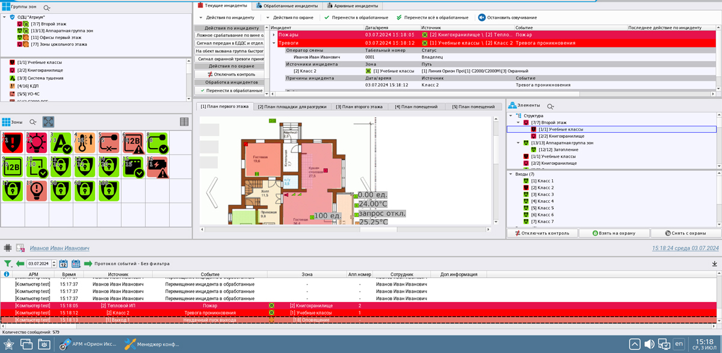Open '[3] План второго этажа' tab
The width and height of the screenshot is (722, 353).
pos(359,106)
